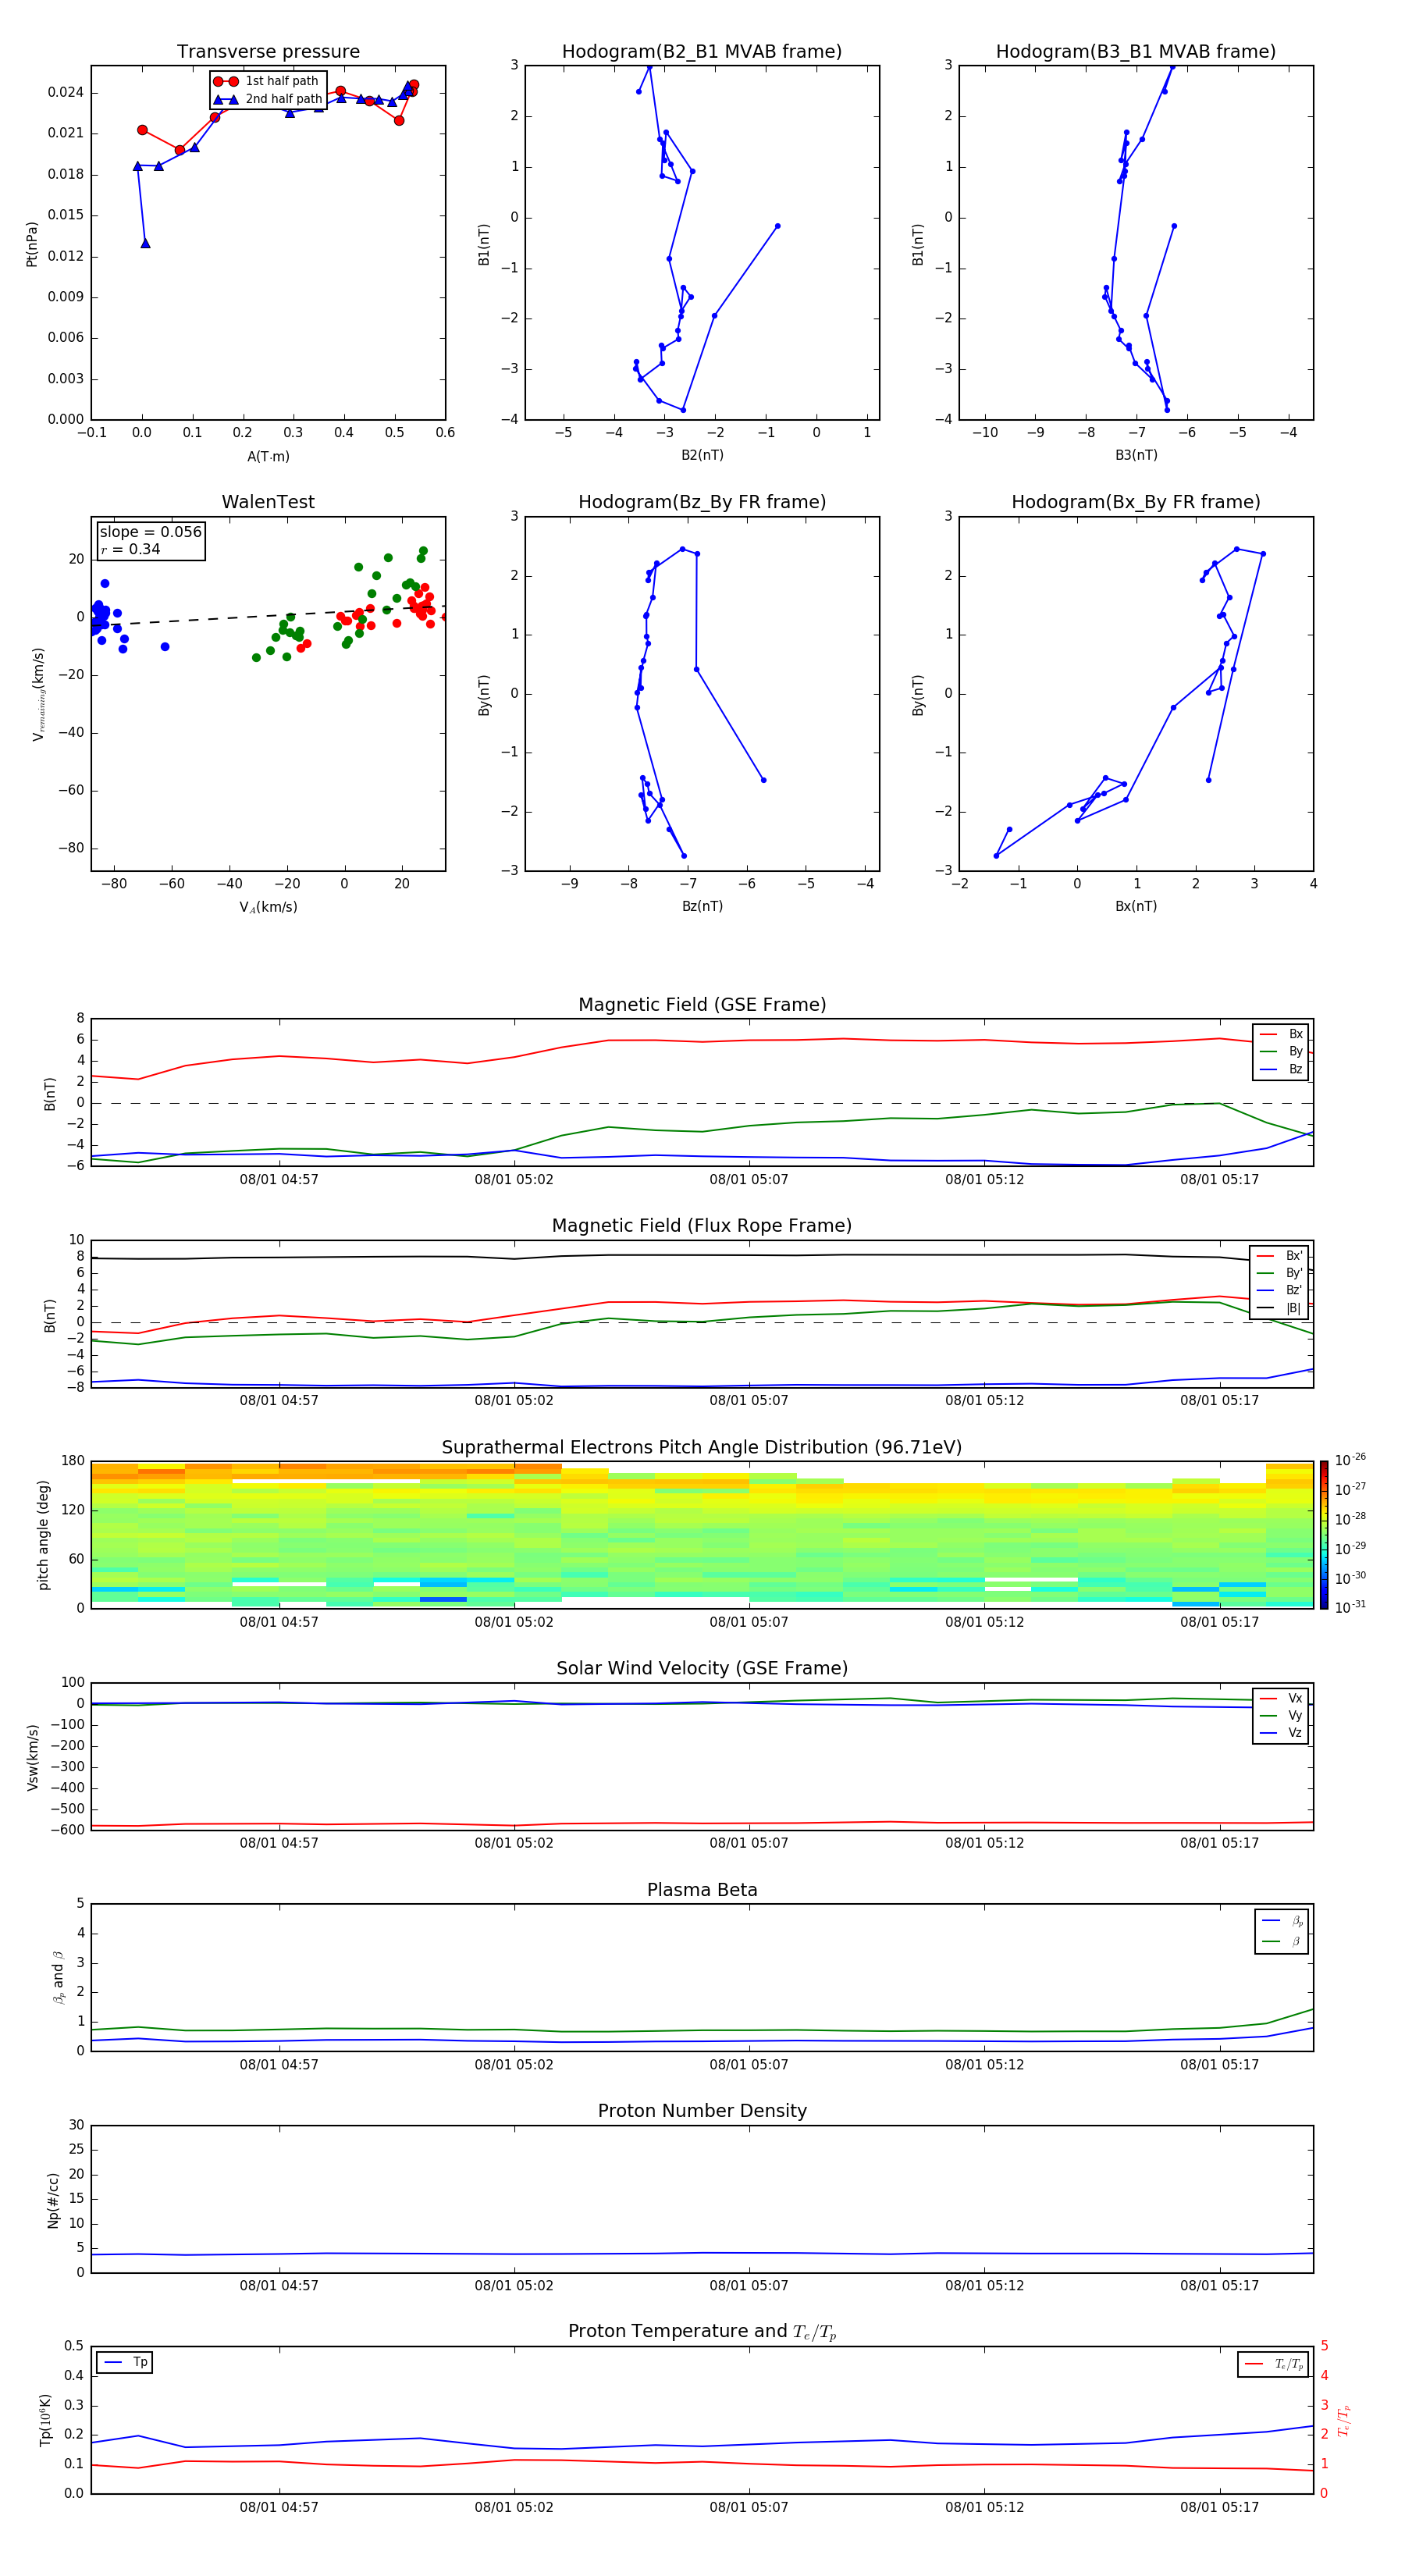Click the pitch angle colorbar
Image resolution: width=1405 pixels, height=2576 pixels.
(1324, 1535)
